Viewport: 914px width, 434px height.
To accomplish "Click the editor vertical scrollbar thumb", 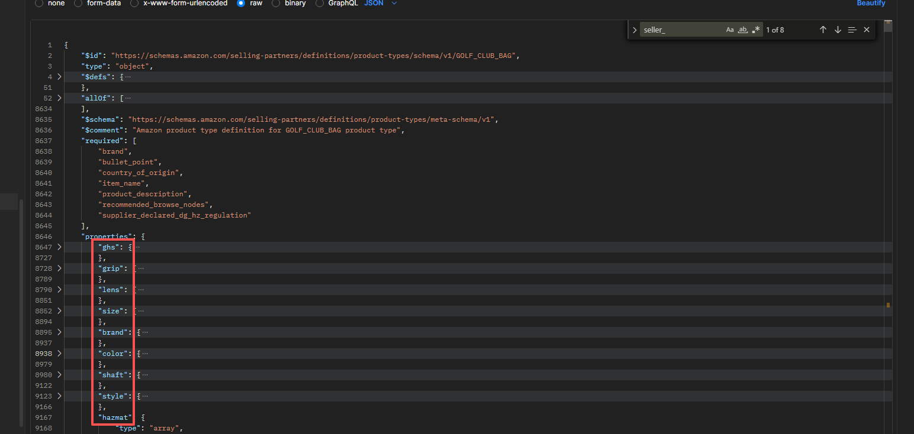I will point(887,26).
